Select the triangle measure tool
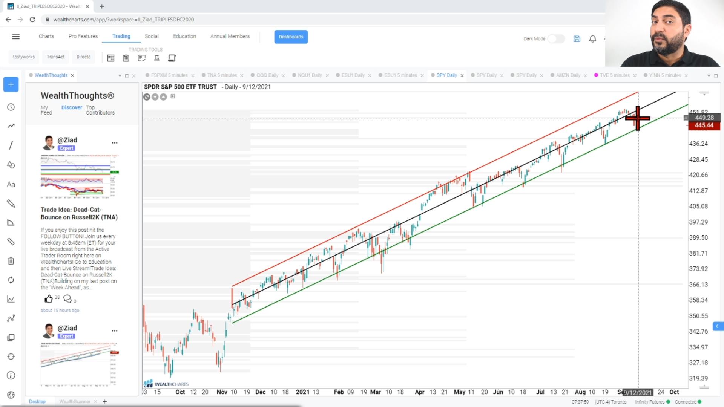724x407 pixels. (x=11, y=222)
